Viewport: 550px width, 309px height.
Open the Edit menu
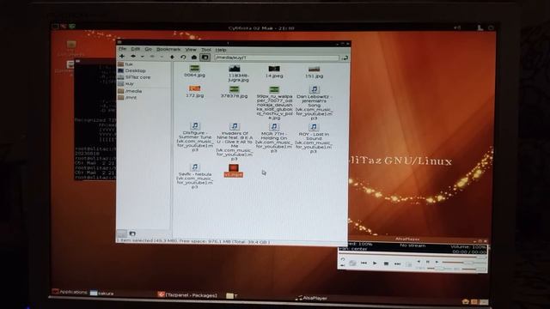[x=135, y=49]
